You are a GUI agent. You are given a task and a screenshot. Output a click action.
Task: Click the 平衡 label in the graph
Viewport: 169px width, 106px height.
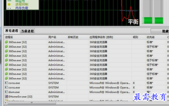[x=133, y=22]
